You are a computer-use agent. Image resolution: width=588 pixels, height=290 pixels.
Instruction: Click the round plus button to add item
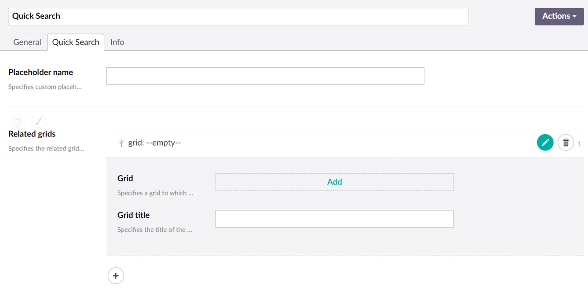116,276
